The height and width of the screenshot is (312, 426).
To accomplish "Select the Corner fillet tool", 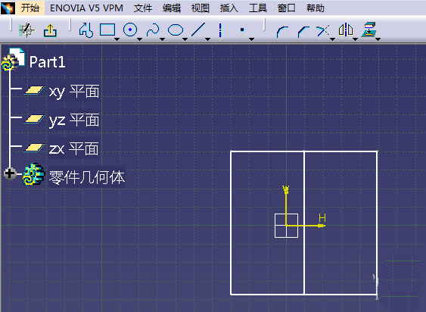I will tap(282, 32).
